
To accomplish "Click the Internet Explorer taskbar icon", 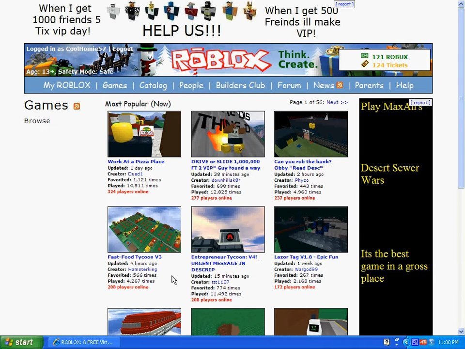I will tap(56, 342).
